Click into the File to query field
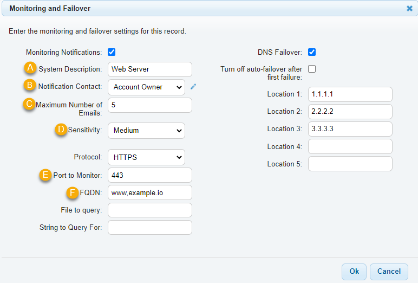Image resolution: width=418 pixels, height=283 pixels. click(150, 210)
